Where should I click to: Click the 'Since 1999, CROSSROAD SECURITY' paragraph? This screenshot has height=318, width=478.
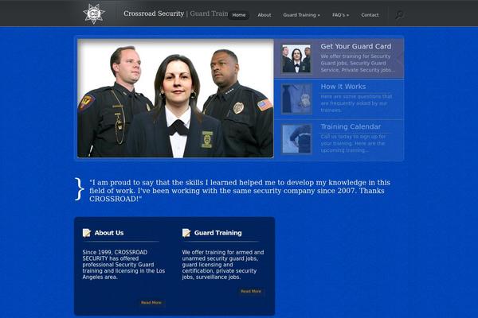click(123, 265)
